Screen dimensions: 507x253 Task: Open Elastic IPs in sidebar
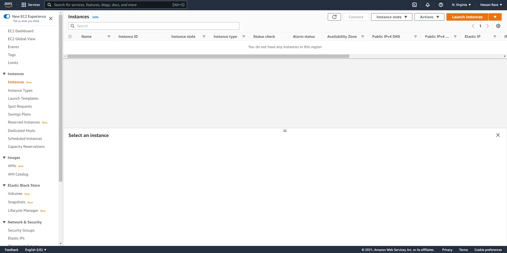click(16, 238)
